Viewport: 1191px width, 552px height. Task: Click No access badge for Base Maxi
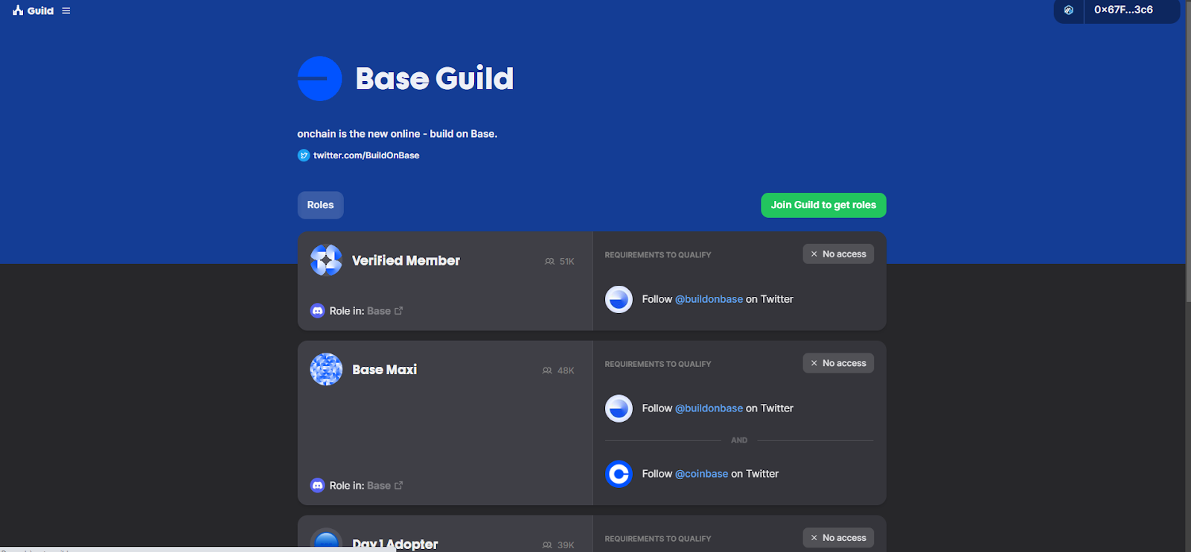point(838,363)
